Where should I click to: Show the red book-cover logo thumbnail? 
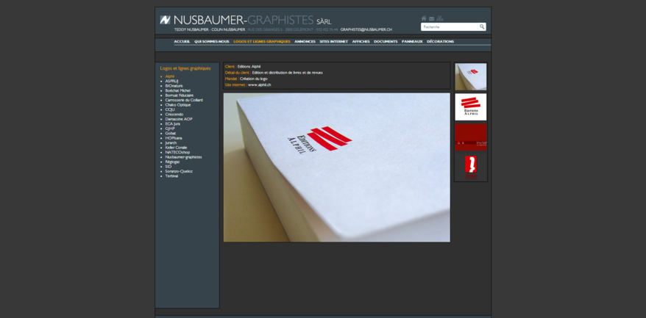coord(470,167)
